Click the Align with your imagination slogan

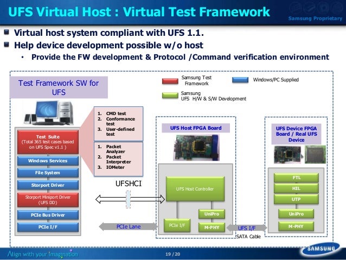point(43,254)
